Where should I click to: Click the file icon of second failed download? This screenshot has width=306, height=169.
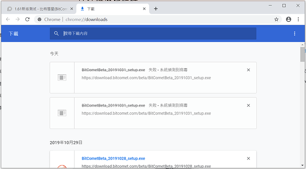(x=62, y=113)
